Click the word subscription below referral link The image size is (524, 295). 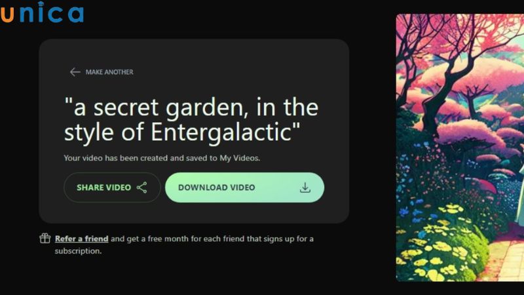(78, 251)
